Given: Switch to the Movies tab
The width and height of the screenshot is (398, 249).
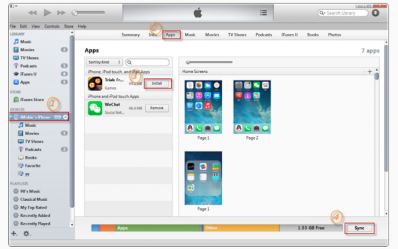Looking at the screenshot, I should point(212,35).
